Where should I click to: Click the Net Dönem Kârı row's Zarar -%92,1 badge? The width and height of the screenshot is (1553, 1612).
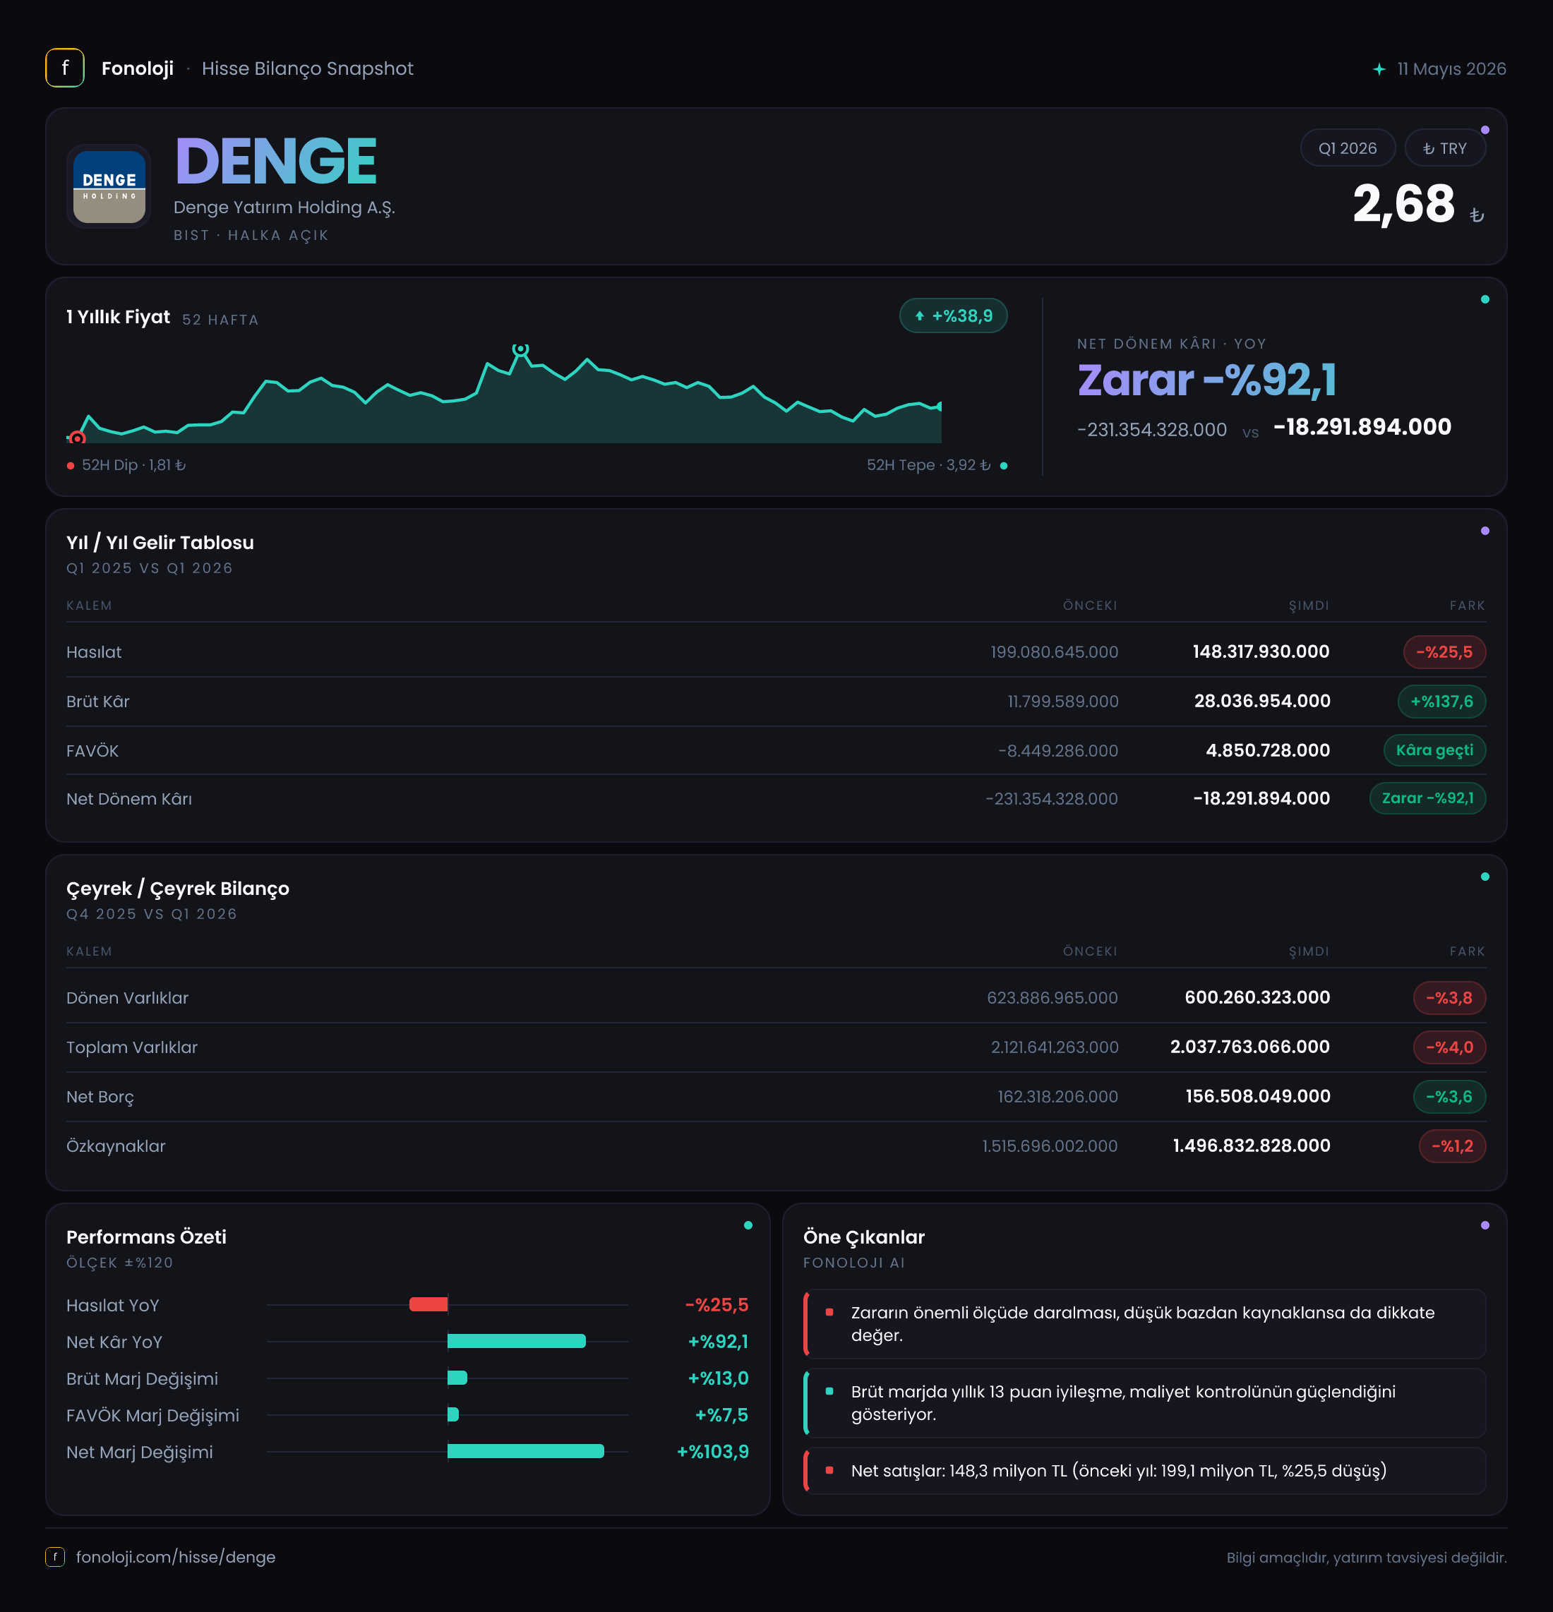click(x=1428, y=798)
